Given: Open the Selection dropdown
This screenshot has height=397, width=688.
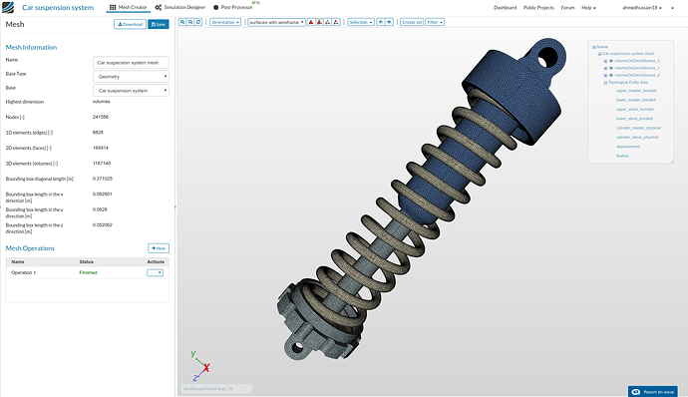Looking at the screenshot, I should click(361, 22).
